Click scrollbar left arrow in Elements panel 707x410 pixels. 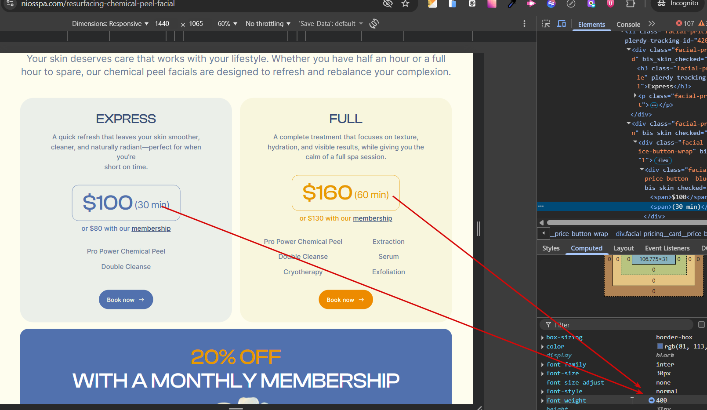click(541, 223)
